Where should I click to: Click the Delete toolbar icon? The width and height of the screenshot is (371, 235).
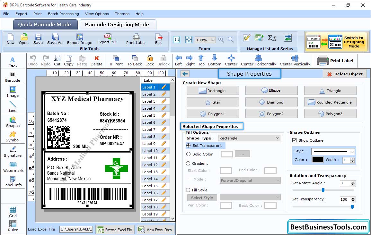(97, 61)
